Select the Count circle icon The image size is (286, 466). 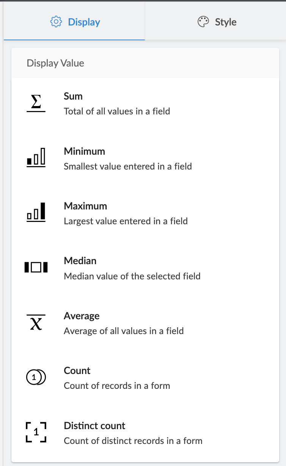[36, 377]
